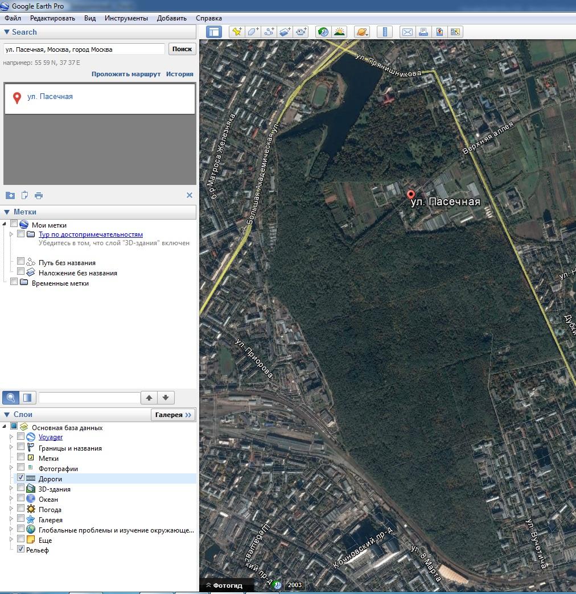Toggle sunlight across the landscape icon

339,32
